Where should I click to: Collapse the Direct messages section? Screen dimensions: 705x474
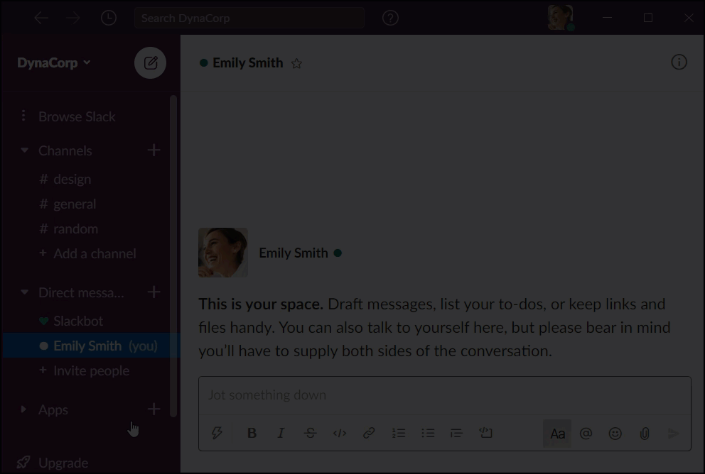[x=24, y=292]
